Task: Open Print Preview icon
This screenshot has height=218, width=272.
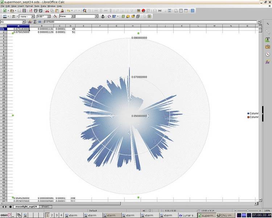Action: 41,11
